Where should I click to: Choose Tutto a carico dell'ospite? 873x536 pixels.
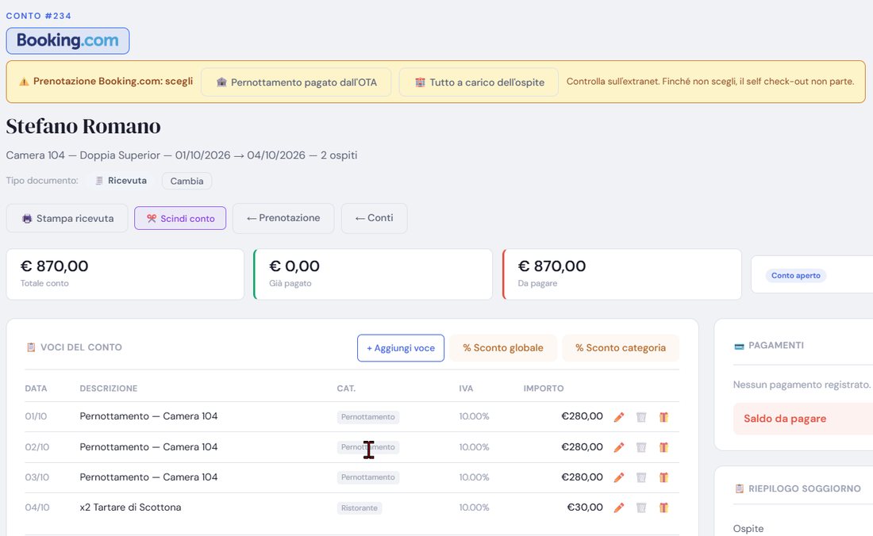479,82
